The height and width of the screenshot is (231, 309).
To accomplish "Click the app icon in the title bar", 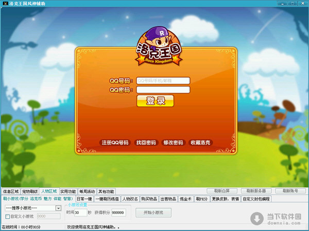I will pyautogui.click(x=5, y=3).
